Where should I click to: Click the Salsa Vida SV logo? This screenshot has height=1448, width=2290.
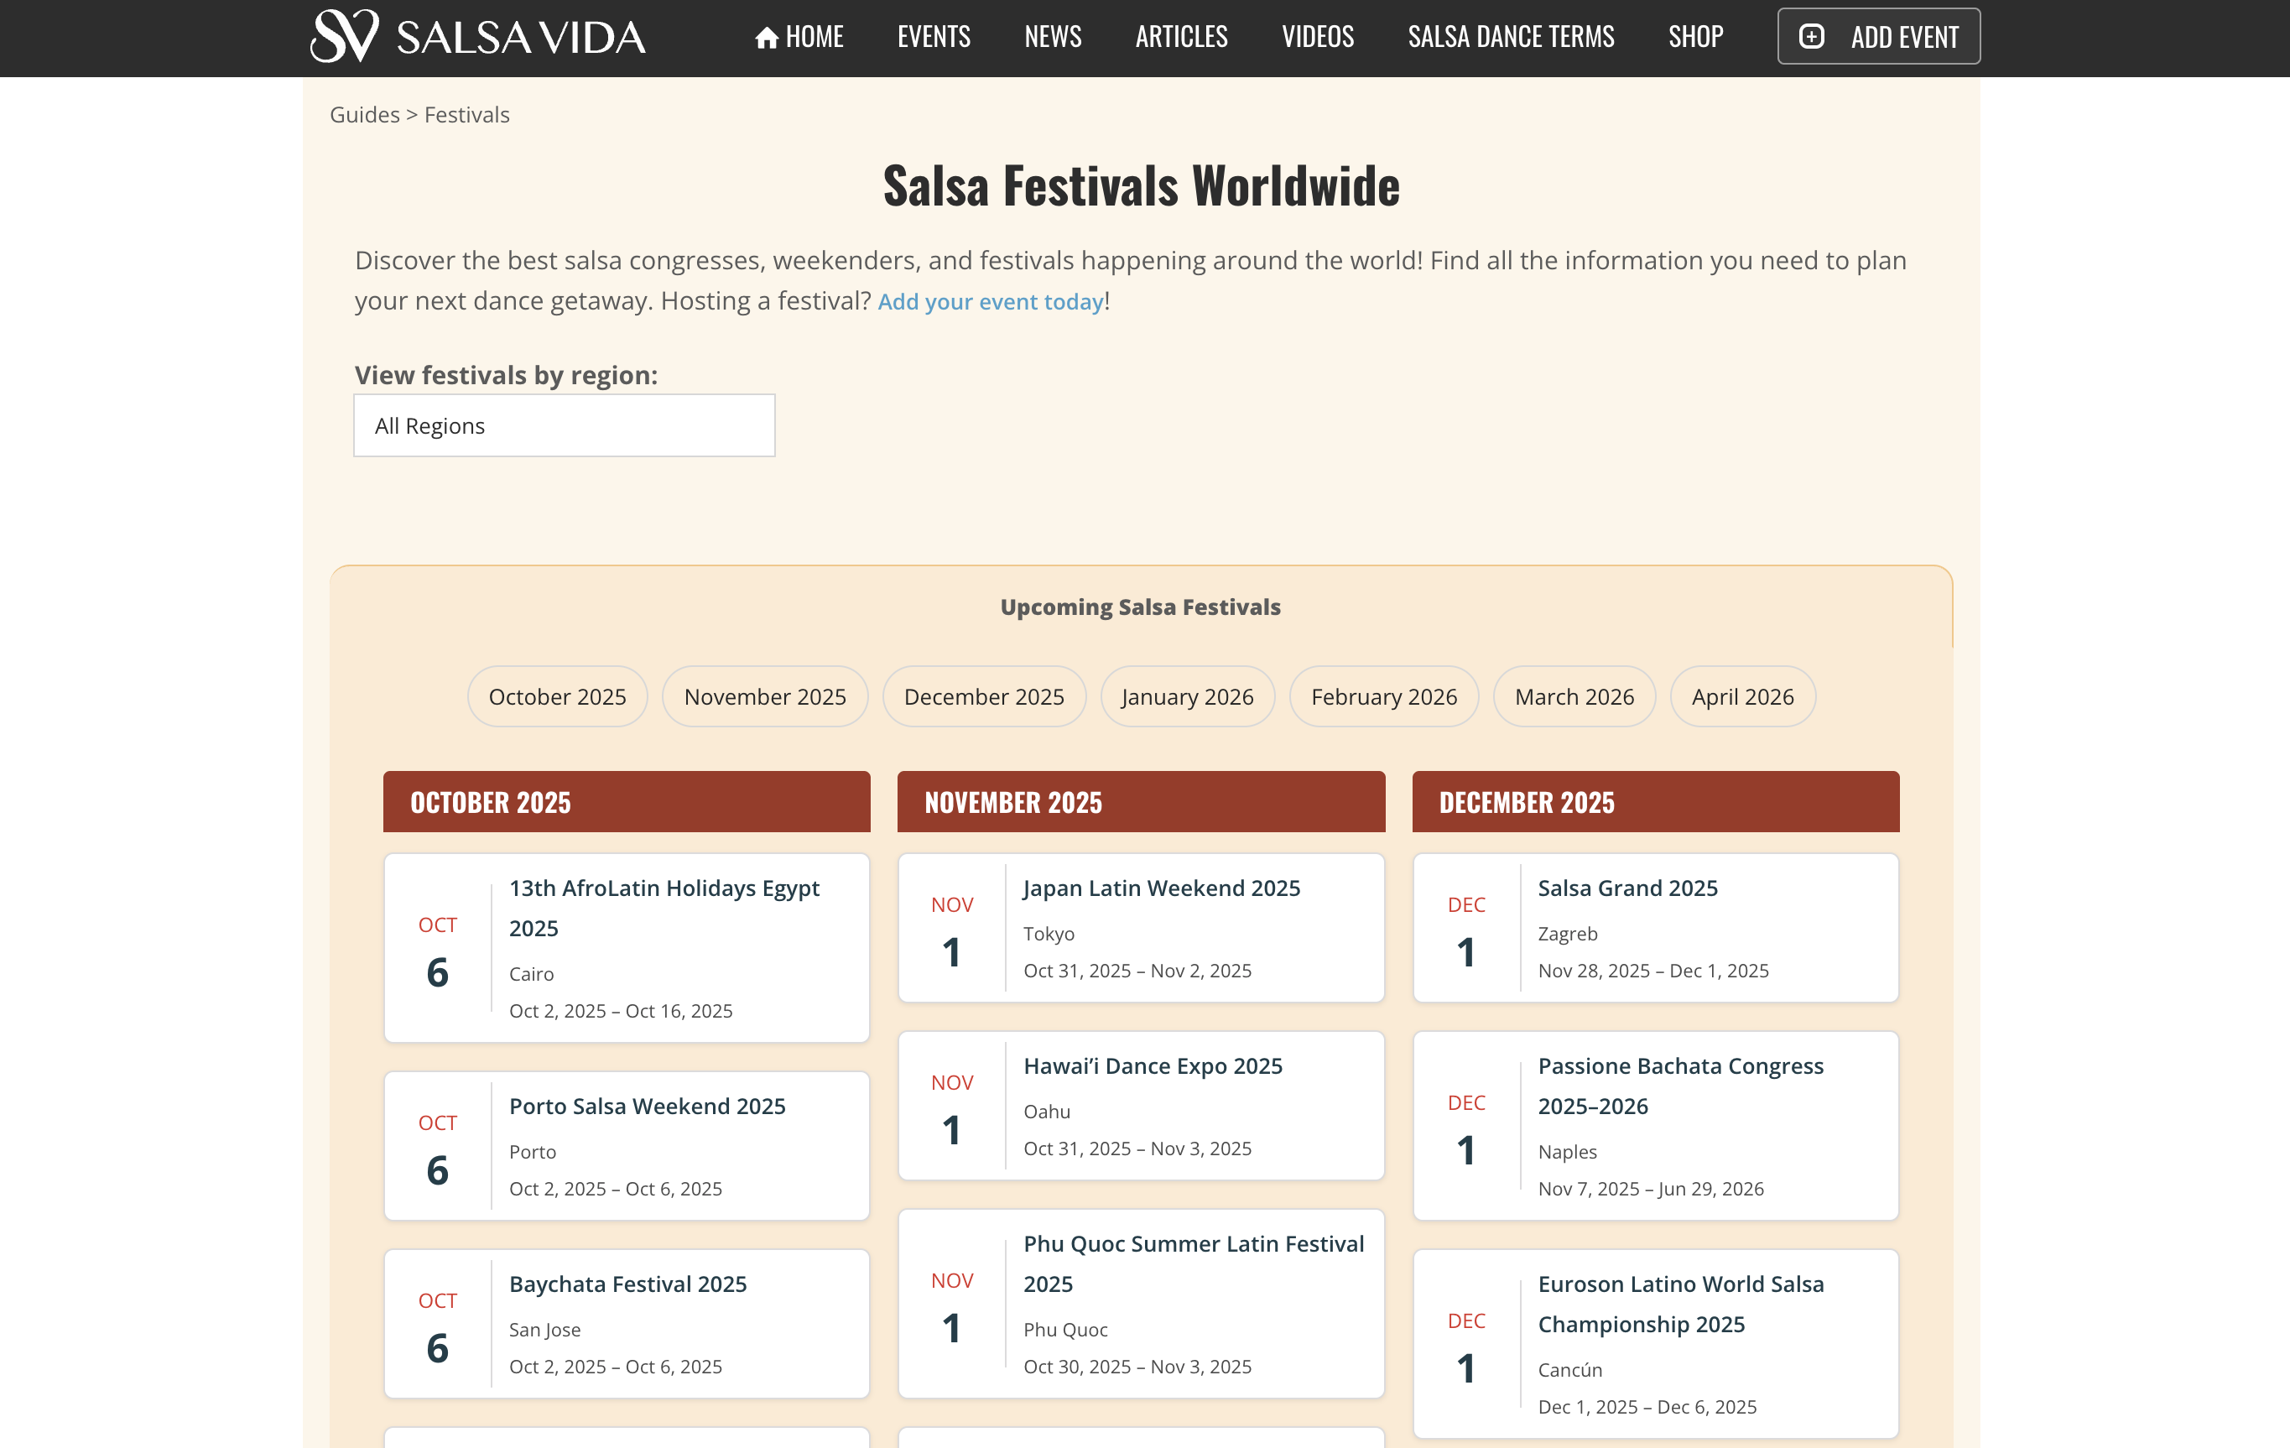pos(346,36)
